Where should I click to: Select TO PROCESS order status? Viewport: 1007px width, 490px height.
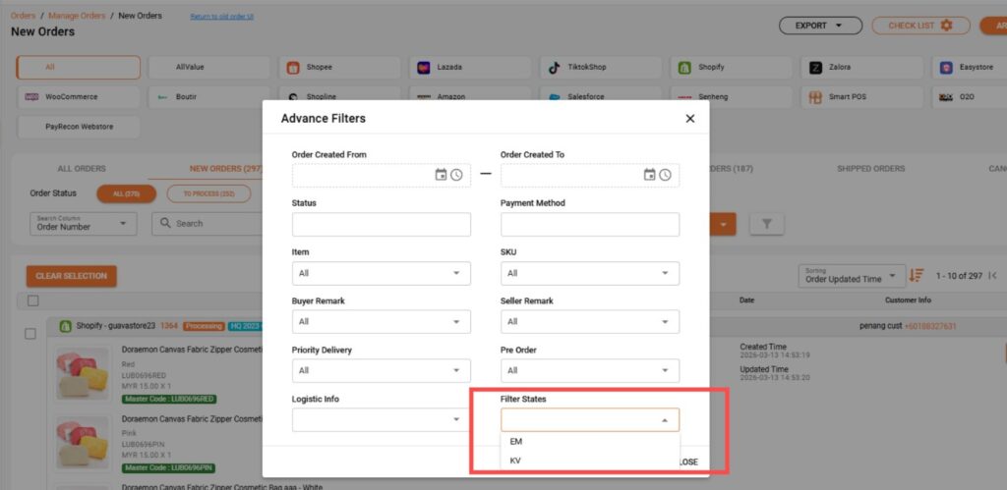pos(208,193)
